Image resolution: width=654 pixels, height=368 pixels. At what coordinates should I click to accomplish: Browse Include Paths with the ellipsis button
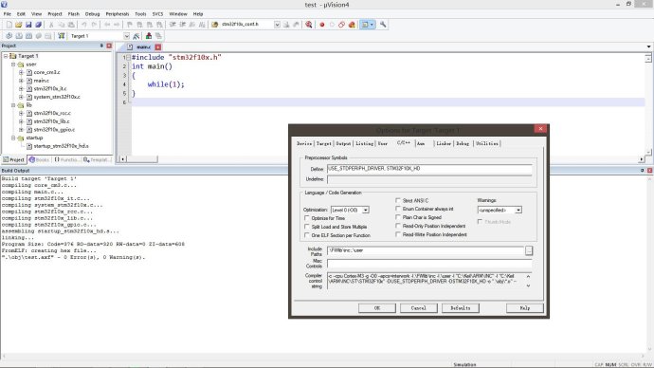pyautogui.click(x=529, y=250)
